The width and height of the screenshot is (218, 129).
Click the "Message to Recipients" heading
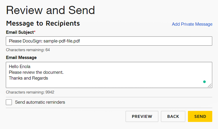[43, 23]
